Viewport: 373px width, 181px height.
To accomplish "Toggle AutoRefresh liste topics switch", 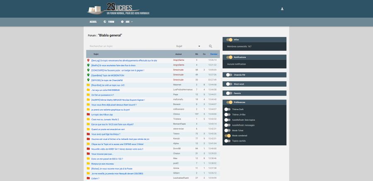I will (228, 120).
